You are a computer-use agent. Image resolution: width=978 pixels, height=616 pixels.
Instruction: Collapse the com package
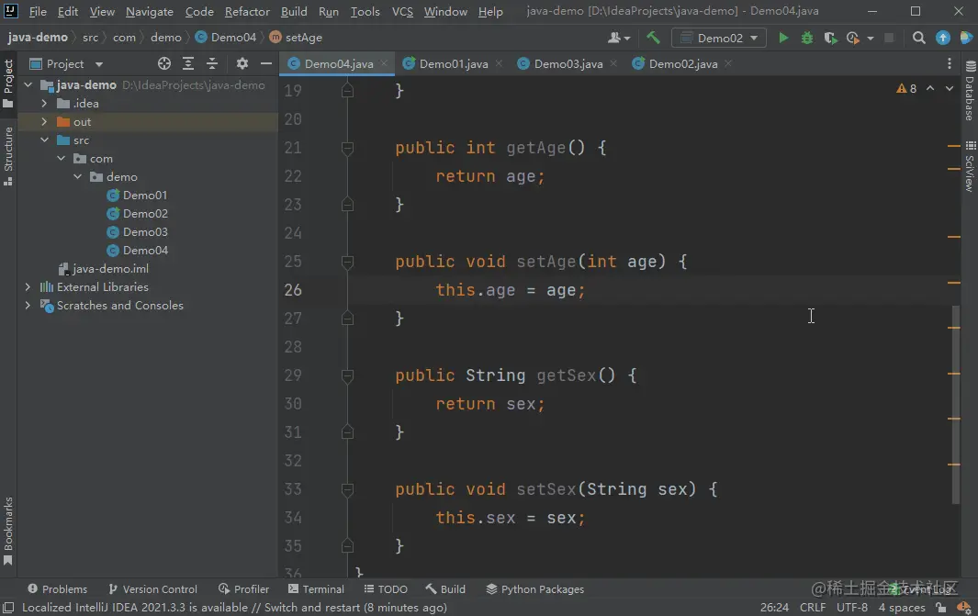pos(62,159)
